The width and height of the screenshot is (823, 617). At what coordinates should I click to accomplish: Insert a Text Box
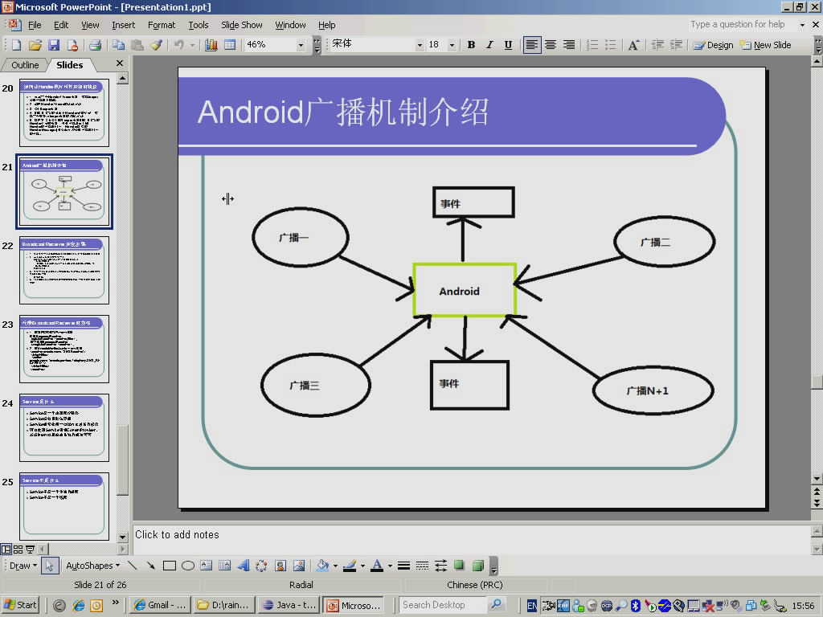pos(207,566)
